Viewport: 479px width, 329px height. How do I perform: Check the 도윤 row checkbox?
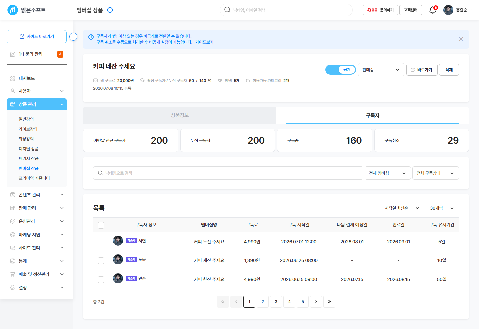[x=101, y=261]
